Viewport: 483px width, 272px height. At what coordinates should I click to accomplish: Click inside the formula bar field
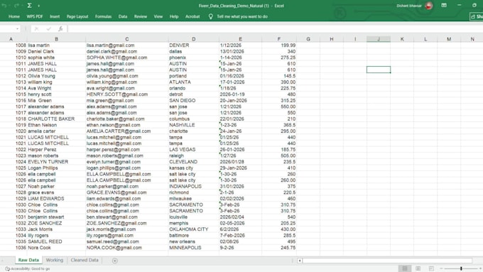point(275,29)
